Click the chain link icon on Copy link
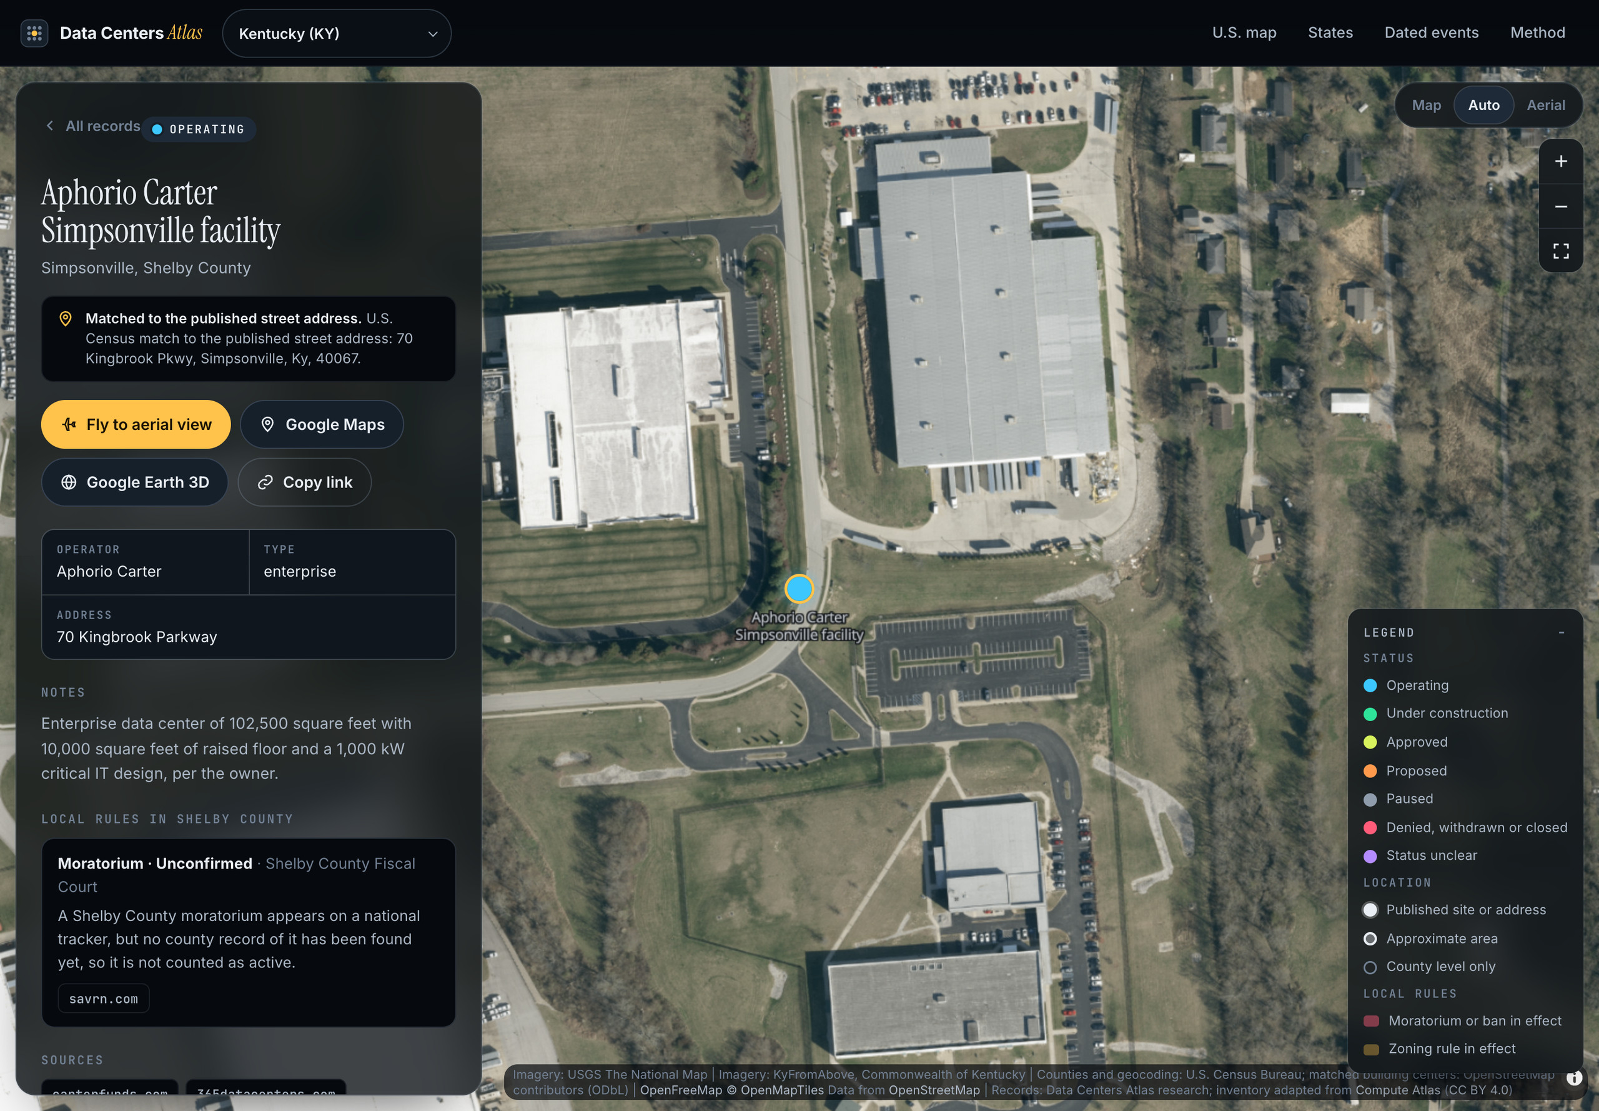The height and width of the screenshot is (1111, 1599). [265, 482]
